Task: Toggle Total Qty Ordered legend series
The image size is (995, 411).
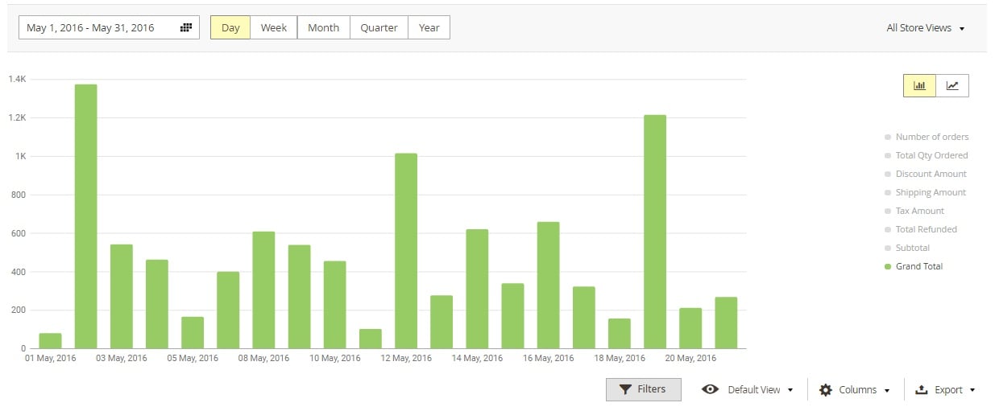Action: tap(926, 155)
